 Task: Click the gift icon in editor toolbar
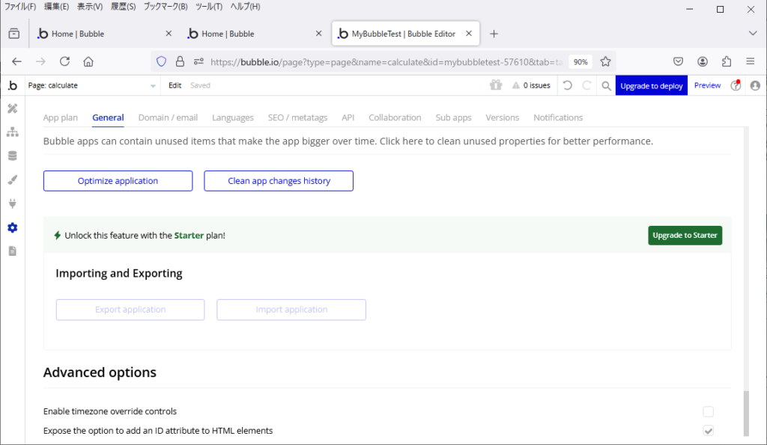496,85
